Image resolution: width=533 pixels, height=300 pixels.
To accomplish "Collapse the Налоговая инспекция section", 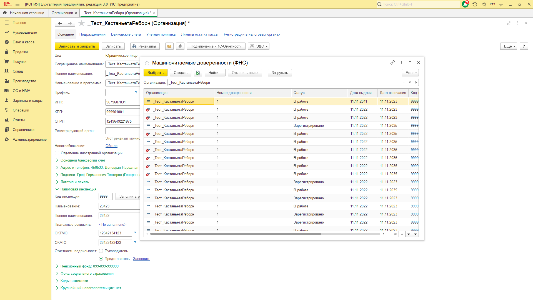I will point(76,189).
